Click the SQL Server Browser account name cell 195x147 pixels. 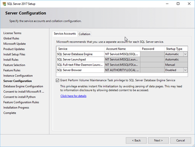click(x=122, y=70)
